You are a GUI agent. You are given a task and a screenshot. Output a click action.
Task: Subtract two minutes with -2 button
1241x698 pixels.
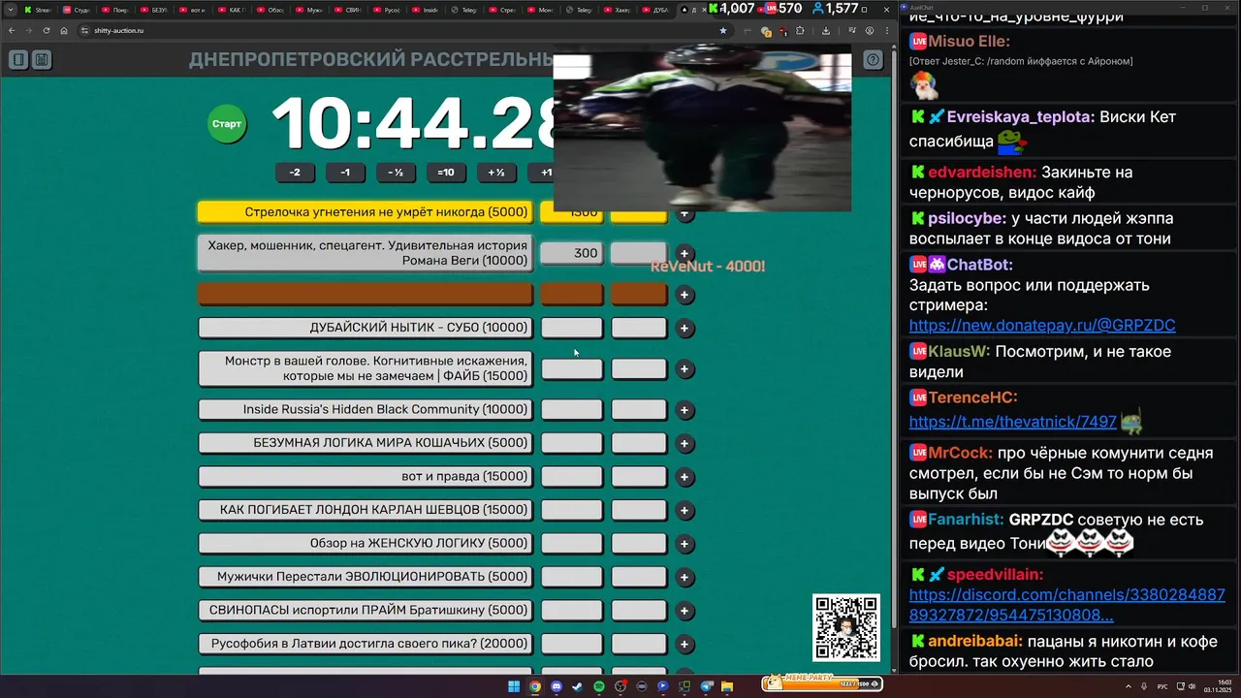tap(295, 173)
